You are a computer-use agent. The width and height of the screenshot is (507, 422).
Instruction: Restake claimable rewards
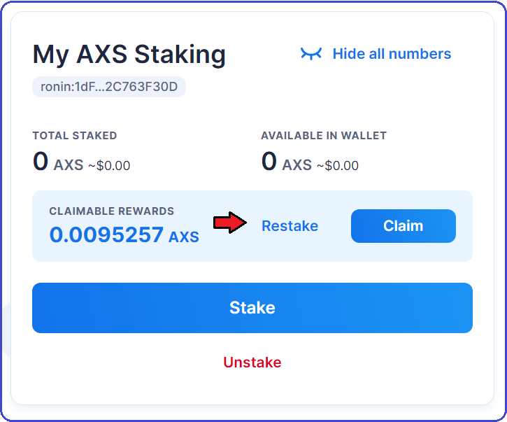point(290,226)
